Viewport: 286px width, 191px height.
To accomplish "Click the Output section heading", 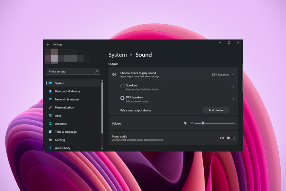I will [113, 64].
